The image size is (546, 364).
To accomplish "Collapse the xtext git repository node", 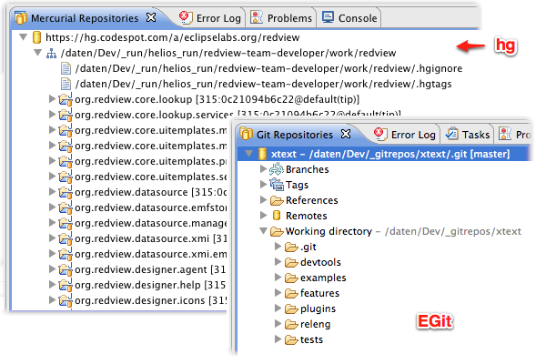I will tap(248, 153).
